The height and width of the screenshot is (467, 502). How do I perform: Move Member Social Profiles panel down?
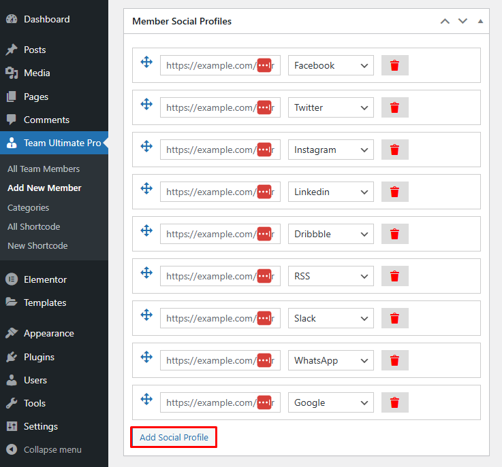pos(463,21)
